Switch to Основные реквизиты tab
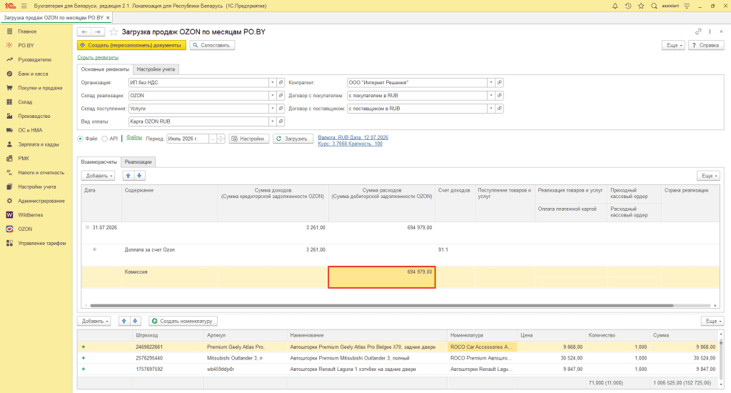Screen dimensions: 731x393 [x=105, y=69]
